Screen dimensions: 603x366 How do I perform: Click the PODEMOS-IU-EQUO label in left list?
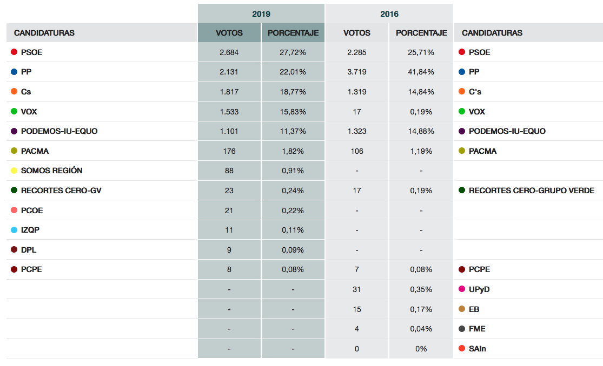(x=59, y=131)
